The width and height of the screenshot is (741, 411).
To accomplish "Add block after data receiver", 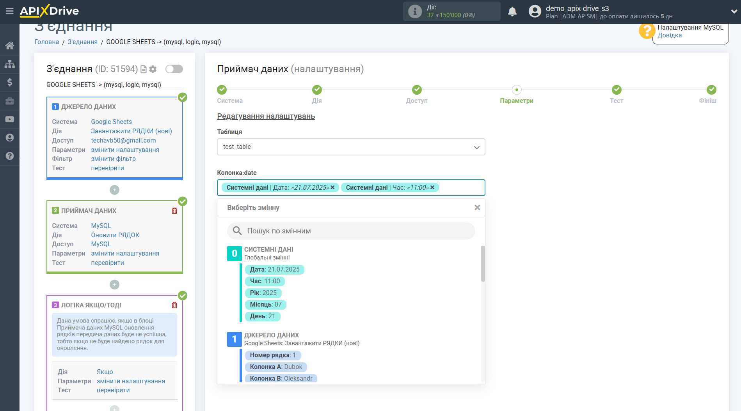I will coord(114,284).
